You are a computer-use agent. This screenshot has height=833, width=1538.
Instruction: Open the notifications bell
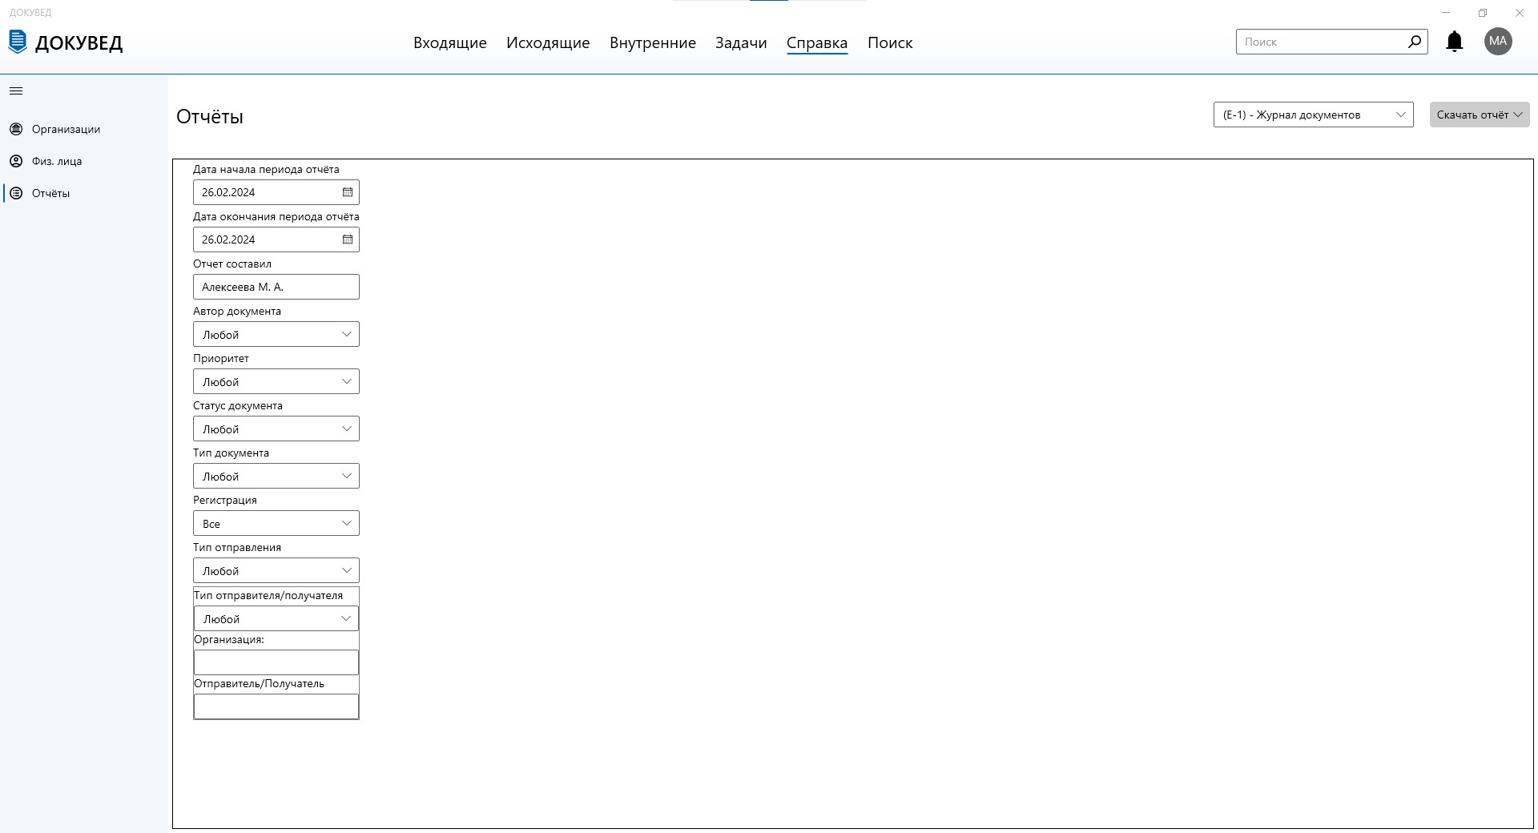tap(1454, 42)
